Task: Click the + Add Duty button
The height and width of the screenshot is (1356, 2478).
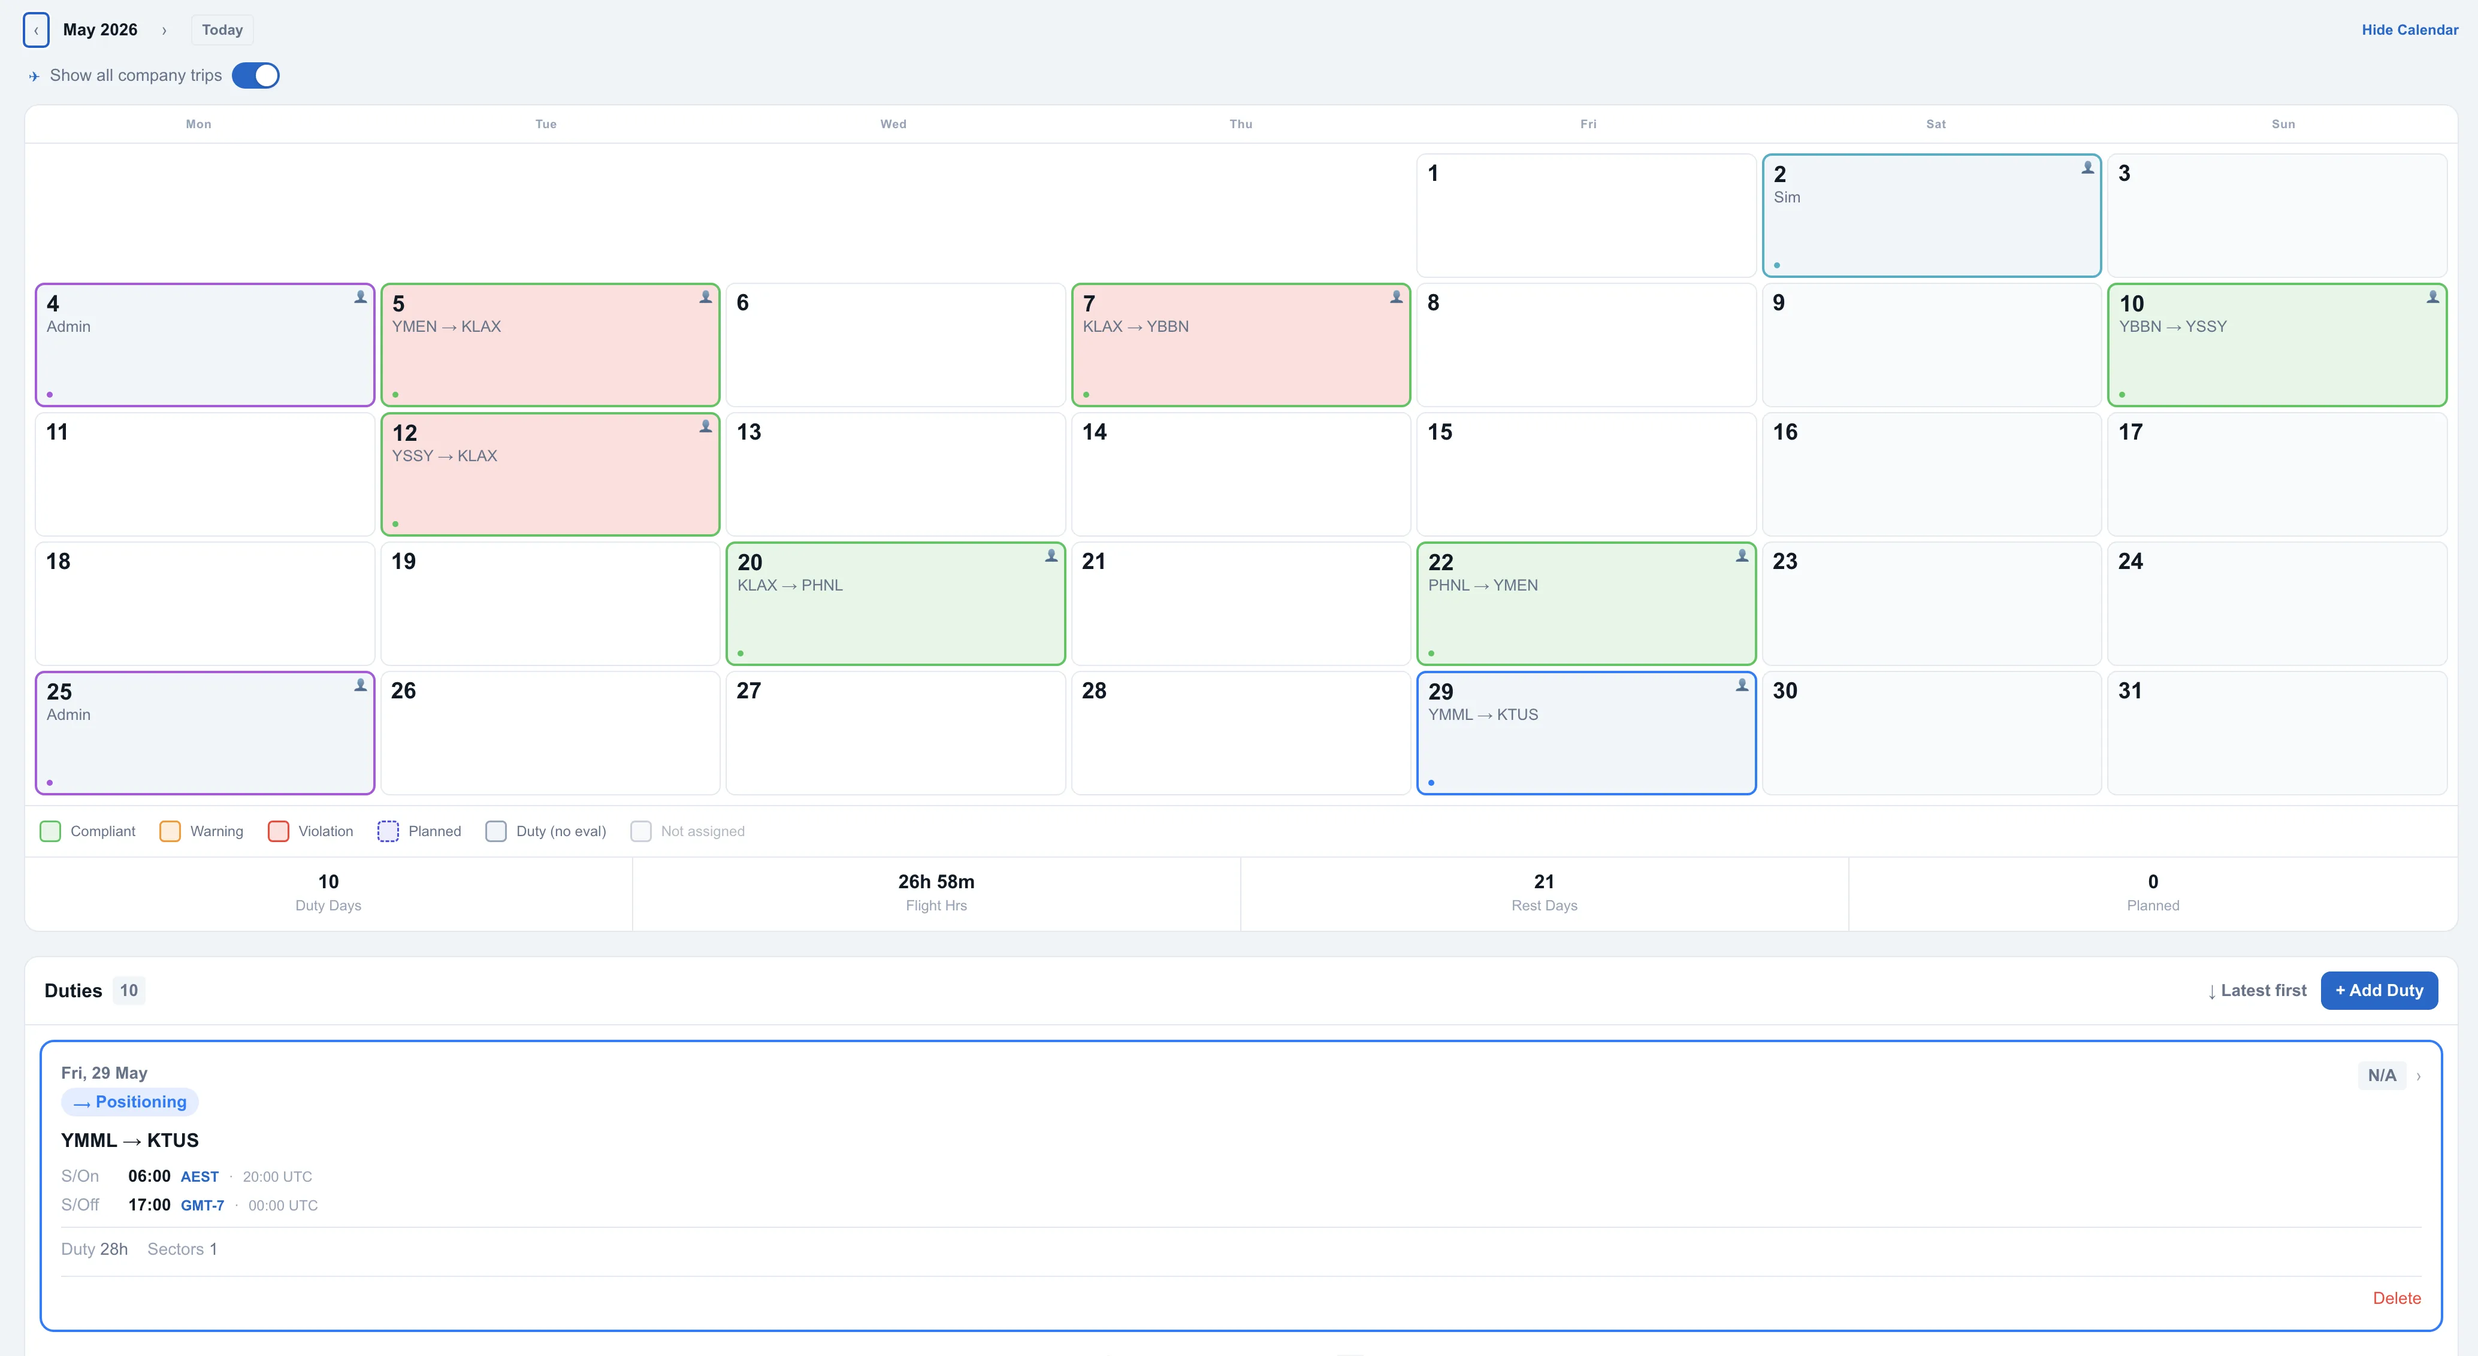Action: point(2379,991)
